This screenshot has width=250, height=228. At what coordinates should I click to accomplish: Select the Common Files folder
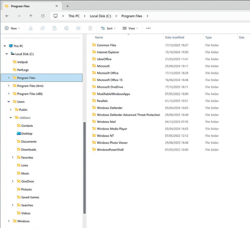tap(104, 45)
